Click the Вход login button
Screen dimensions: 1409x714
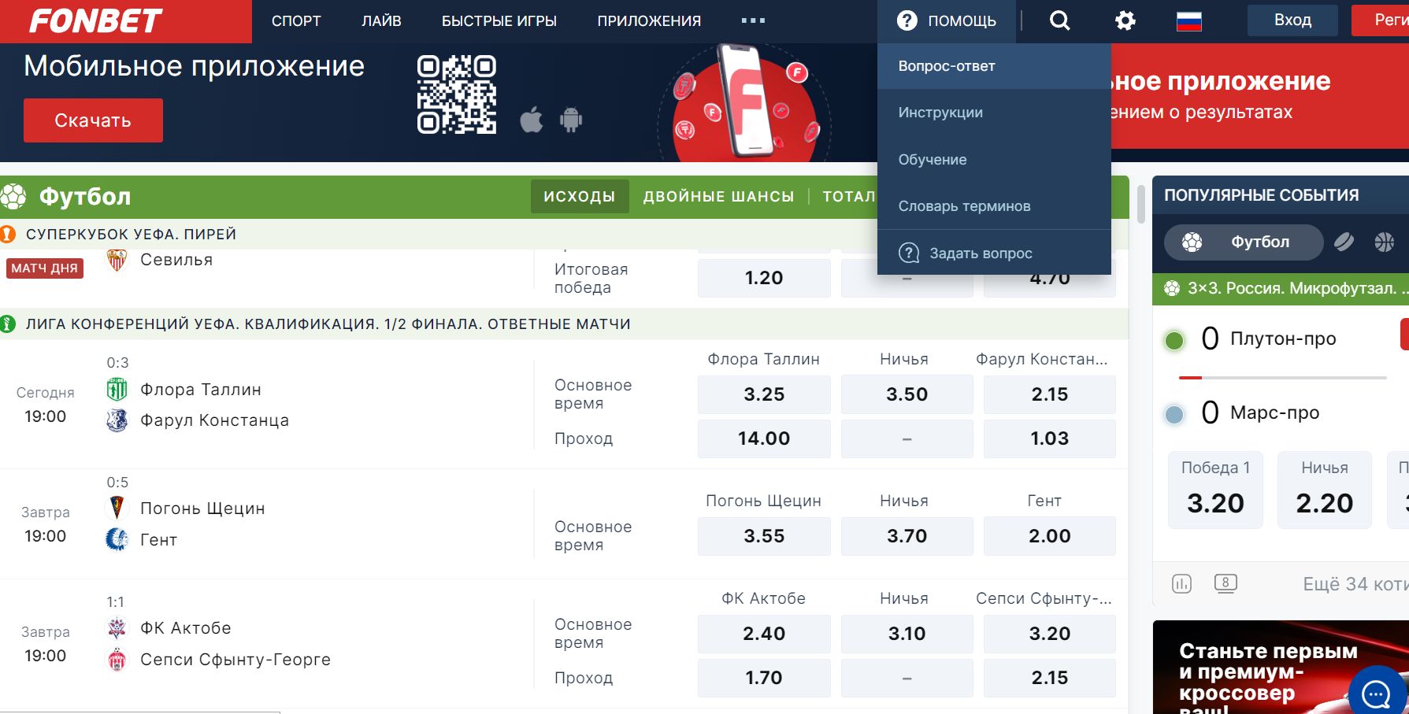pyautogui.click(x=1292, y=20)
